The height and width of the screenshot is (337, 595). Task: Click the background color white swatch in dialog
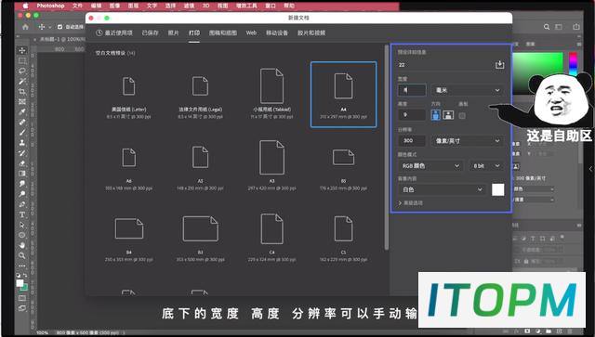click(498, 189)
